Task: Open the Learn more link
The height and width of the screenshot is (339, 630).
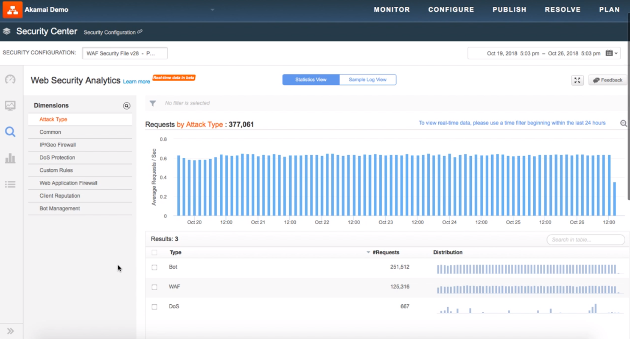Action: click(136, 82)
